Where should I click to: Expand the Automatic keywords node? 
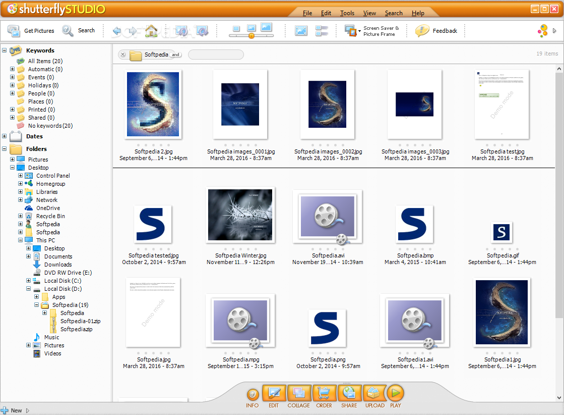pyautogui.click(x=12, y=69)
